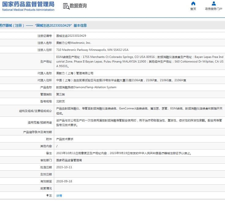The image size is (225, 201).
Task: Click the 注册人名称 row label
Action: 45,43
